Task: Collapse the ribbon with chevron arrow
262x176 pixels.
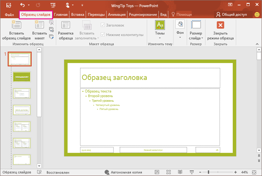Action: (257, 44)
